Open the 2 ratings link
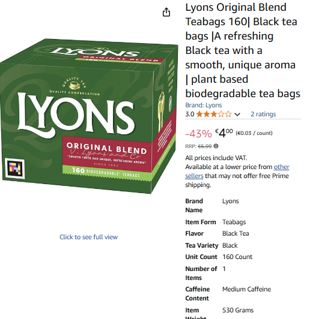This screenshot has width=310, height=319. click(263, 114)
